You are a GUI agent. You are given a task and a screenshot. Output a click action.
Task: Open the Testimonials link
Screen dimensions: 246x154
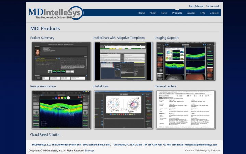point(213,6)
